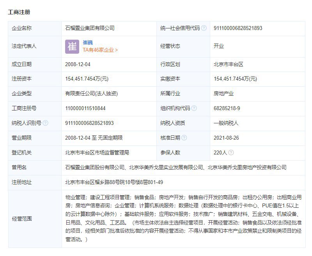Image resolution: width=312 pixels, height=256 pixels.
Task: Select registration number 110000011510844
Action: coord(85,109)
